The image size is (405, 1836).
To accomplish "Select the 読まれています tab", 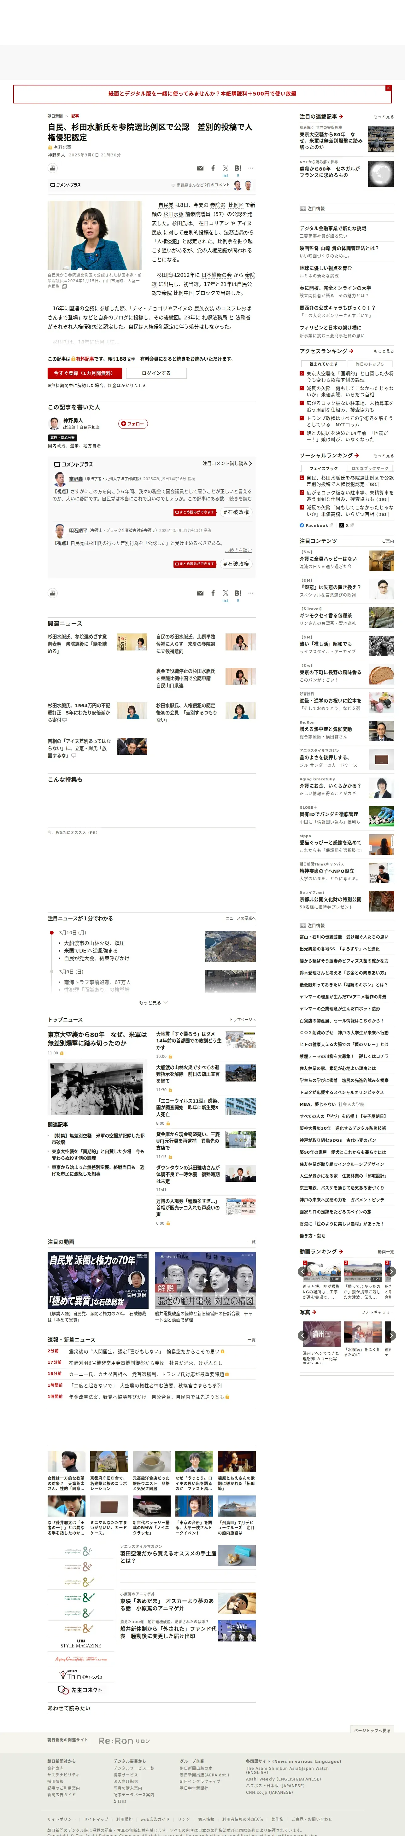I will pos(323,364).
